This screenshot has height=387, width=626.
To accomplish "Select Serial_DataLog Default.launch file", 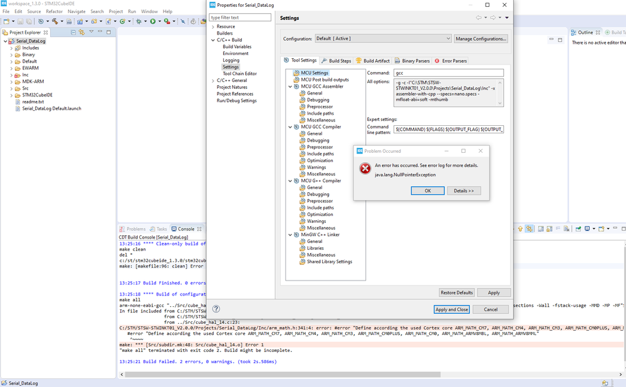I will (51, 108).
